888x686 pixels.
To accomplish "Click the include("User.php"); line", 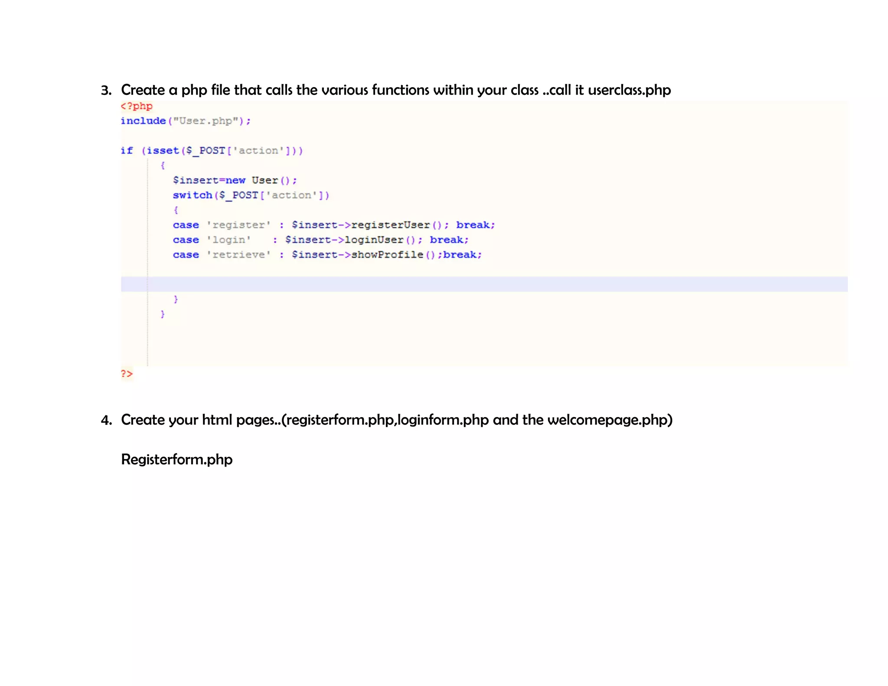I will pos(186,121).
